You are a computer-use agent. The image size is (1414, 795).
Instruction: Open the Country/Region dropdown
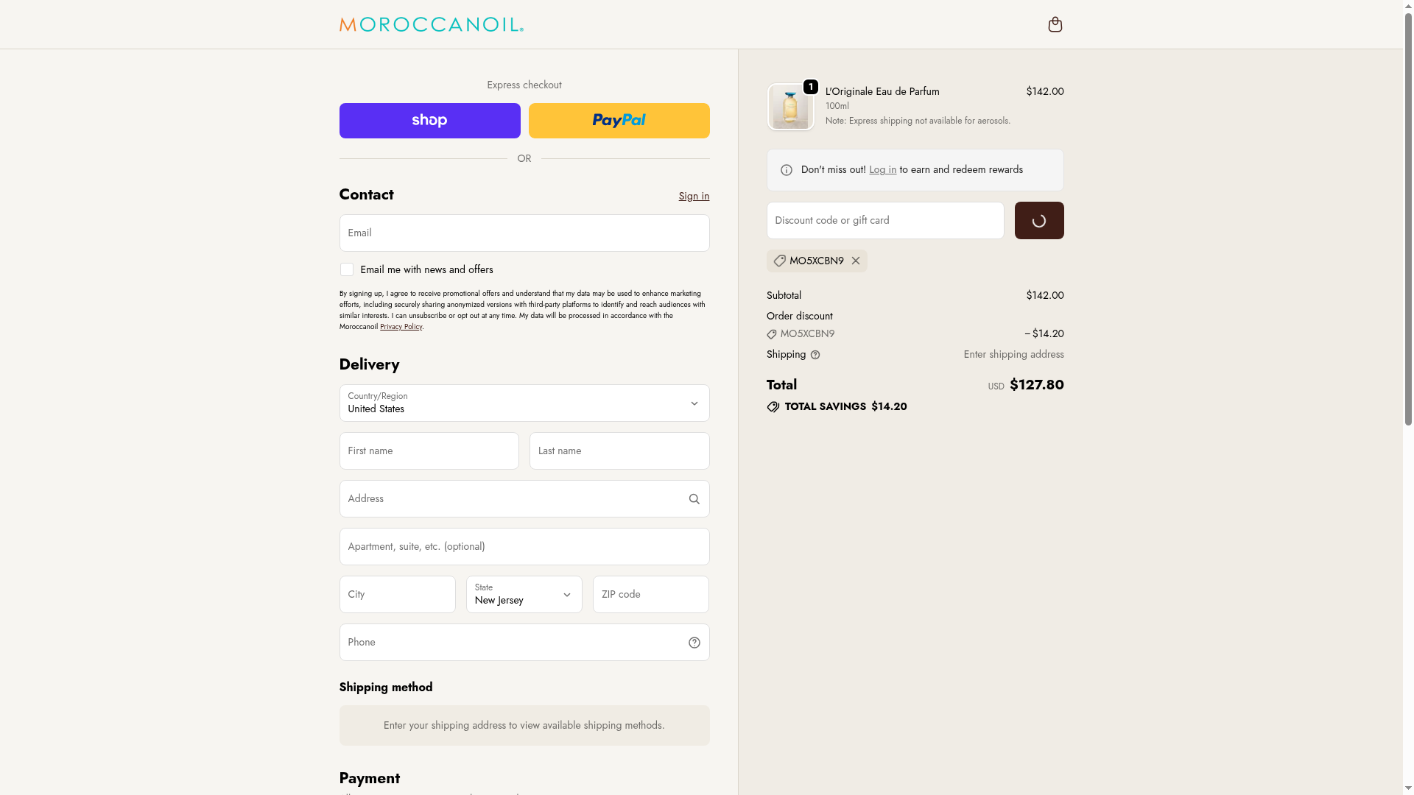tap(524, 403)
